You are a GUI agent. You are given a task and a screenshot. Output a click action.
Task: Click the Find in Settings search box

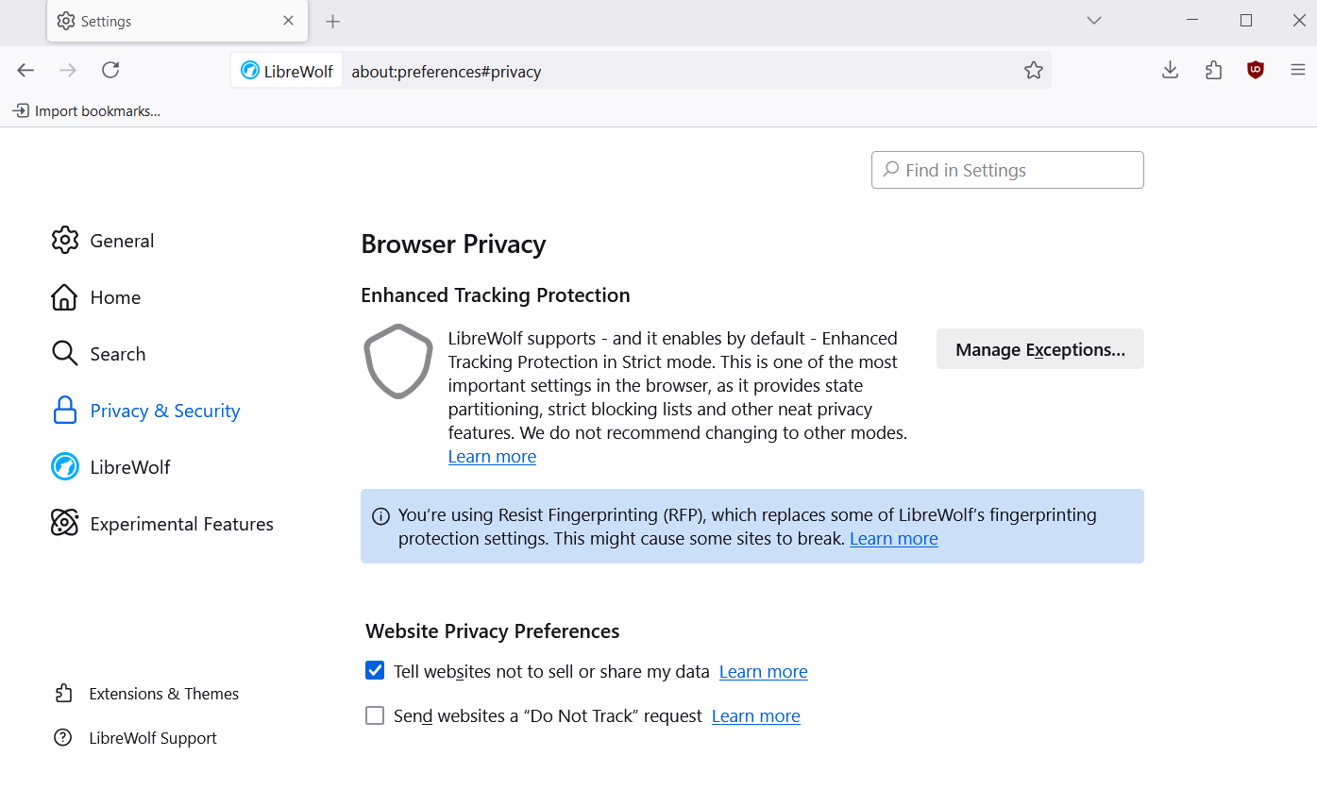pyautogui.click(x=1007, y=170)
